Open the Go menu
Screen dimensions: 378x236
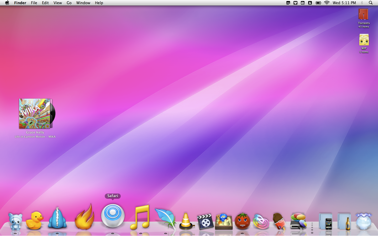(x=69, y=3)
